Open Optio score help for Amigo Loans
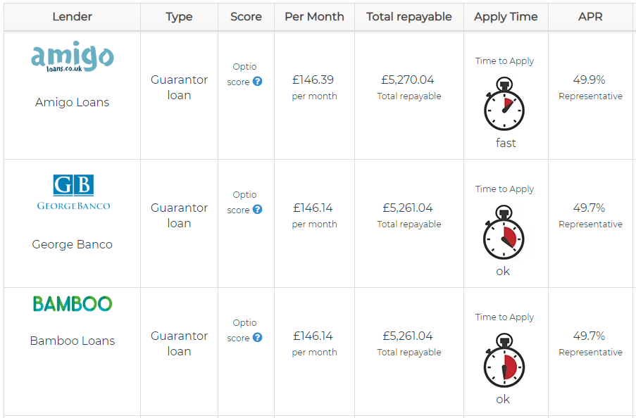This screenshot has width=636, height=418. pyautogui.click(x=258, y=82)
